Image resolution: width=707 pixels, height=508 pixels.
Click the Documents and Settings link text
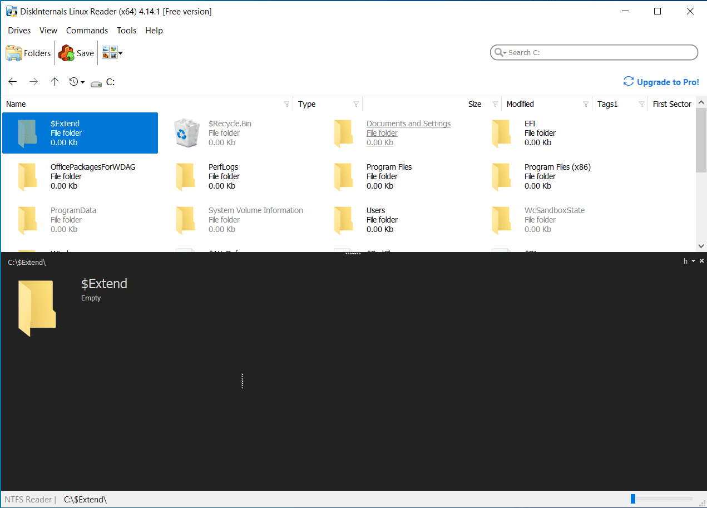[408, 124]
